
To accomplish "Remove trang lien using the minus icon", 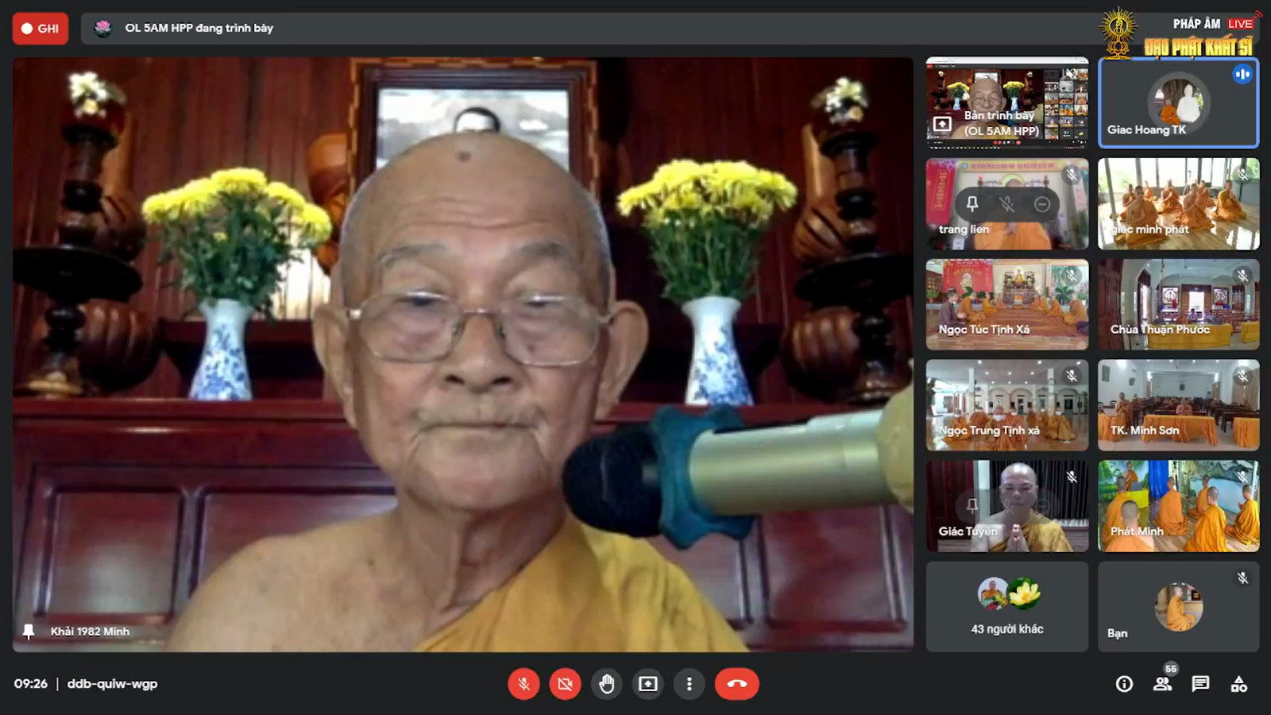I will coord(1042,204).
